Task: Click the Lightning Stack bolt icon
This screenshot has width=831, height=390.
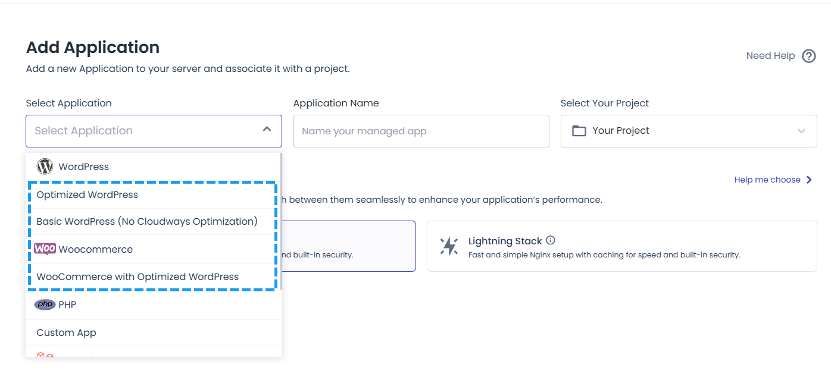Action: pos(449,246)
